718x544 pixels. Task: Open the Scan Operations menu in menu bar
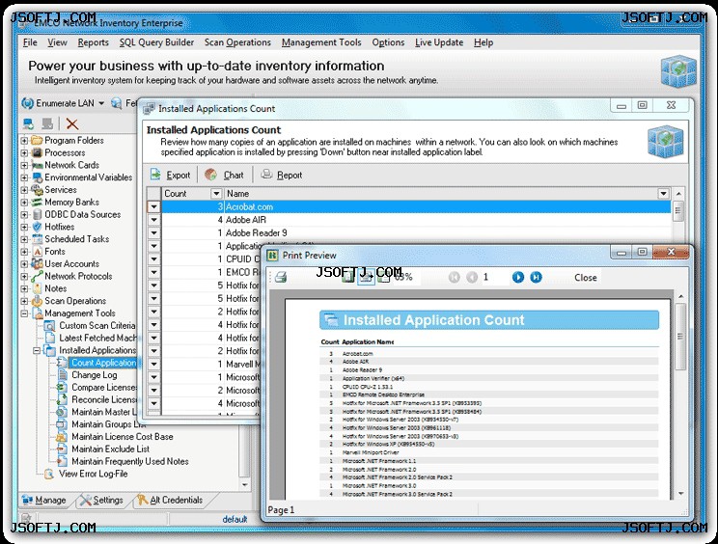(237, 42)
